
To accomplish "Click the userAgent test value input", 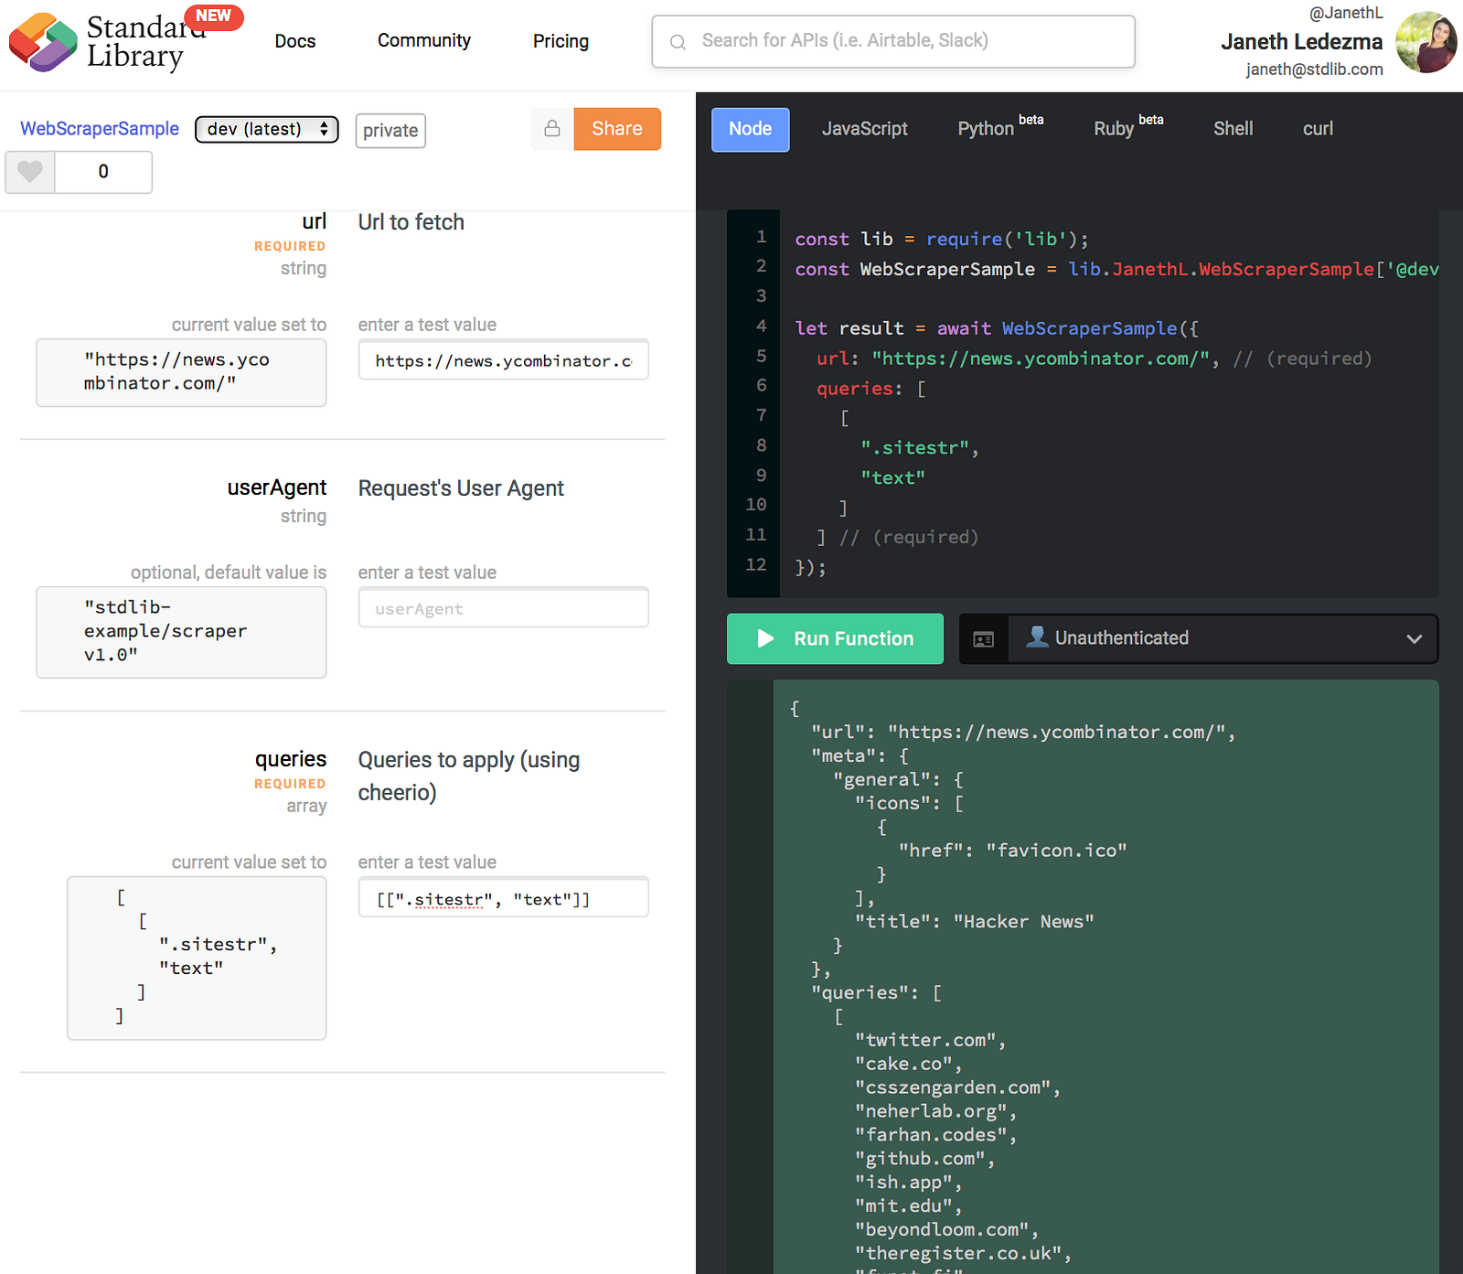I will (x=503, y=608).
